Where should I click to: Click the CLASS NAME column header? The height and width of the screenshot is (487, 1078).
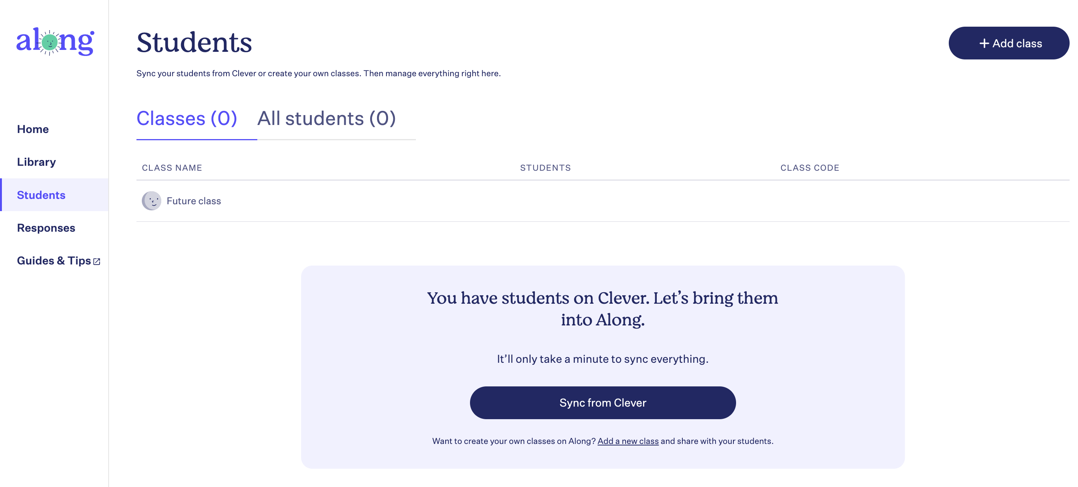(172, 168)
